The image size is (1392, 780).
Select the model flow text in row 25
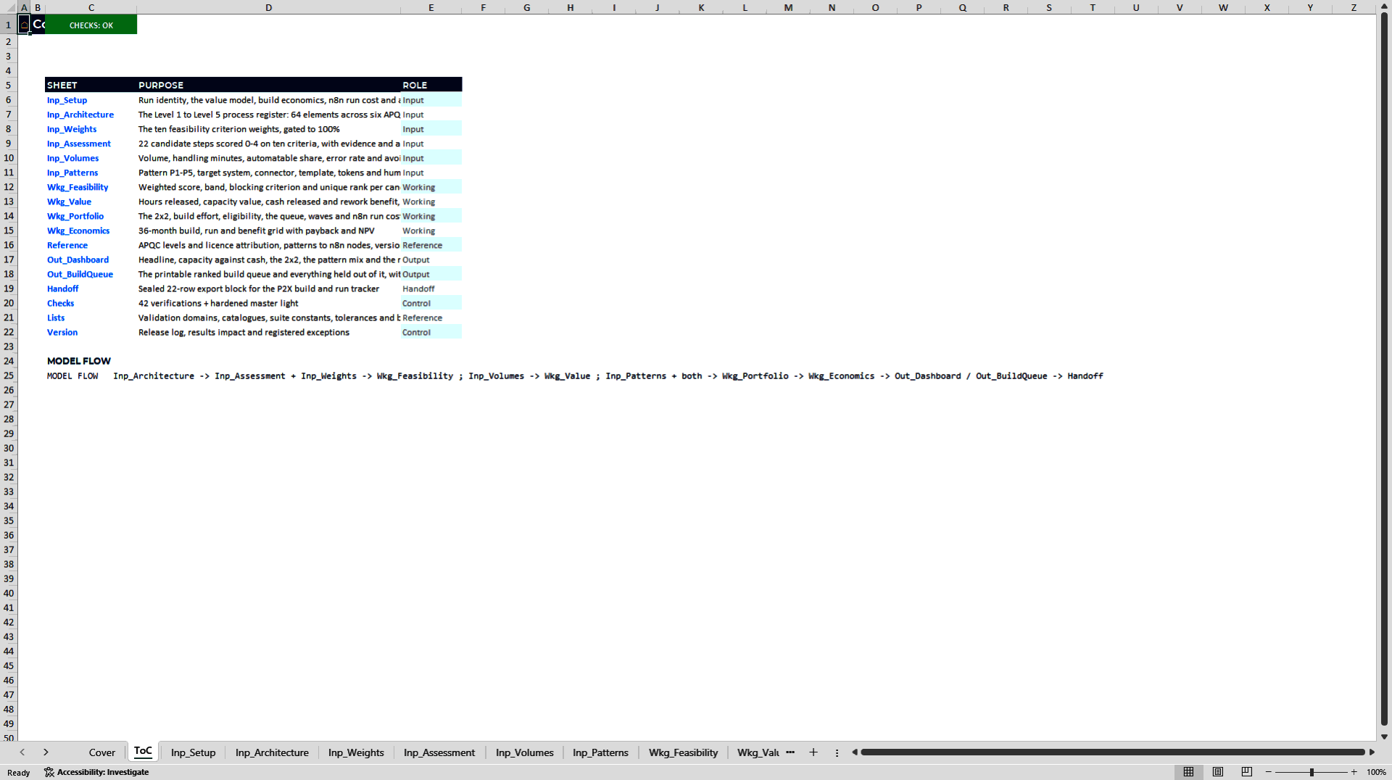coord(575,376)
